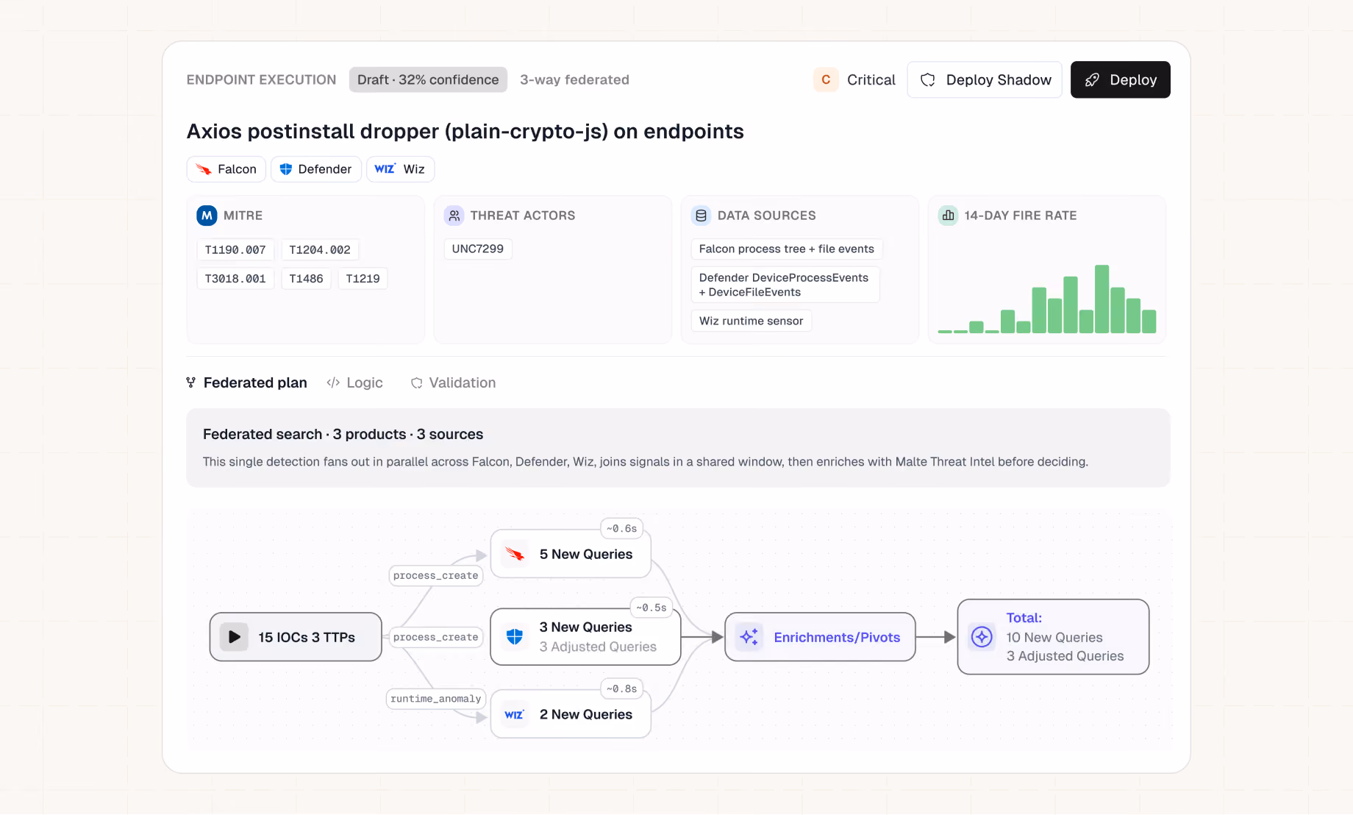
Task: Click the shield icon in Deploy Shadow
Action: [928, 79]
